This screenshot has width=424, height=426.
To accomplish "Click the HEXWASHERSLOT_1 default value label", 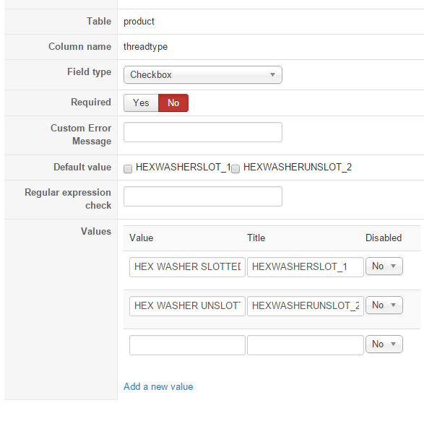I will coord(183,167).
